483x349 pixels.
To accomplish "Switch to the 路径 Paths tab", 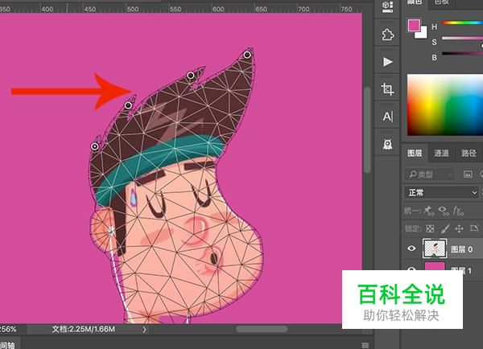I will click(x=468, y=153).
